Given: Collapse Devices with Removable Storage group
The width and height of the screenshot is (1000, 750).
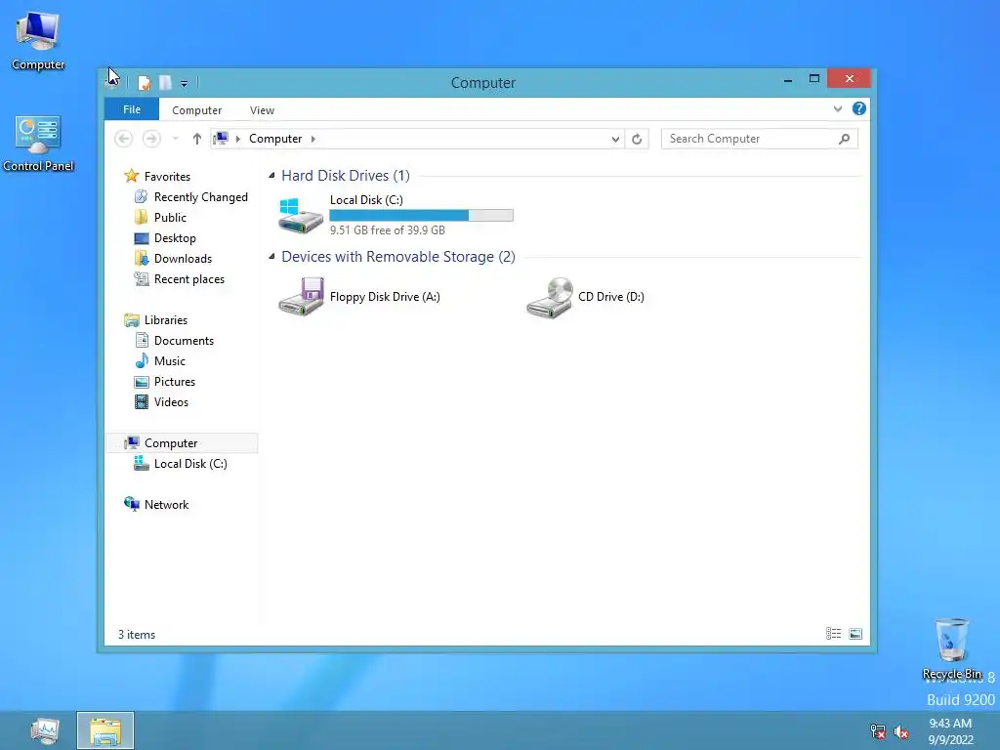Looking at the screenshot, I should (x=271, y=257).
